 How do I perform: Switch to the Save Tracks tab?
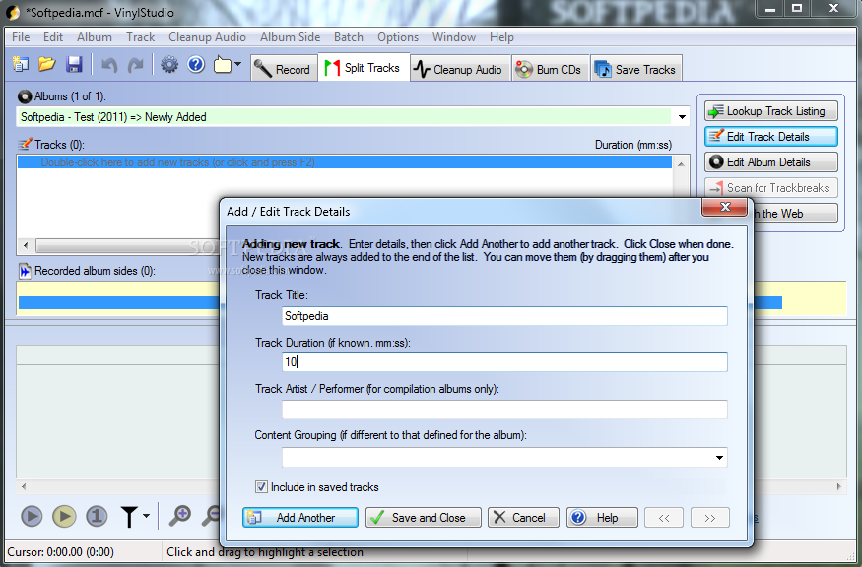[636, 69]
